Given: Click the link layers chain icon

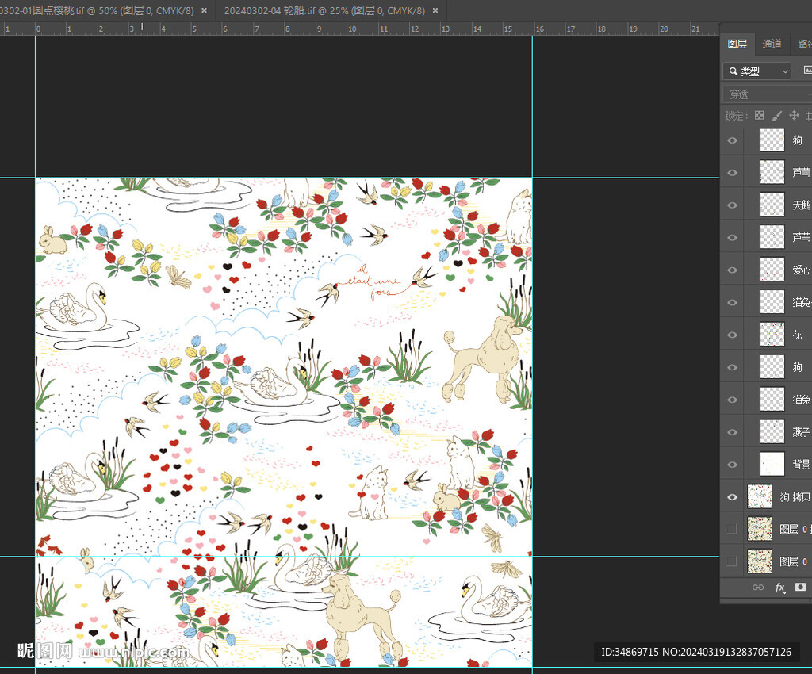Looking at the screenshot, I should pyautogui.click(x=757, y=587).
